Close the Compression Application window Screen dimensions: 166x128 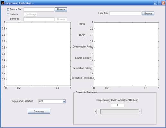click(x=163, y=3)
